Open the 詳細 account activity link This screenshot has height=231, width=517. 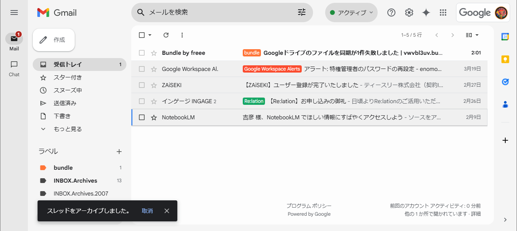tap(476, 214)
